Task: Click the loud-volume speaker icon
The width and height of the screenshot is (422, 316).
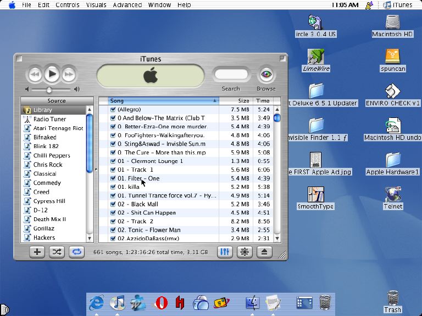Action: [77, 89]
